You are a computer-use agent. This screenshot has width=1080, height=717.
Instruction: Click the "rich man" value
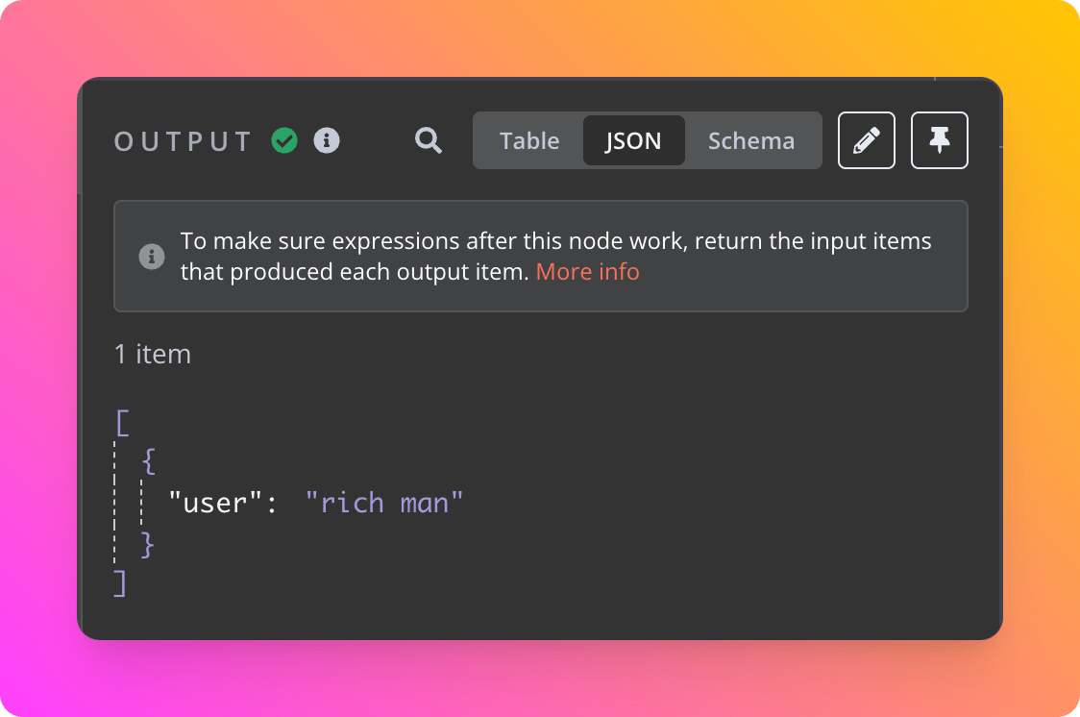[x=384, y=503]
